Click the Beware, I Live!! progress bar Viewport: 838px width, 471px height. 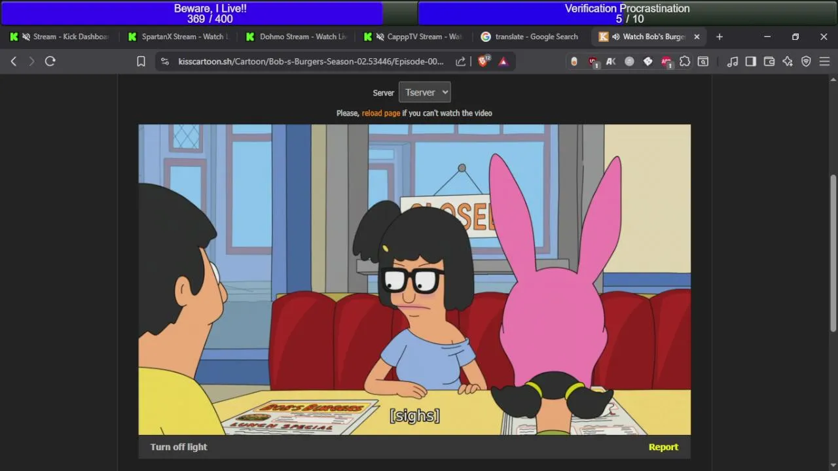(x=209, y=13)
